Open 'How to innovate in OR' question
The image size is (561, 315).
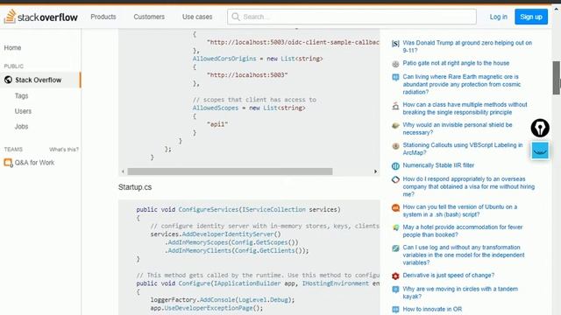(432, 309)
